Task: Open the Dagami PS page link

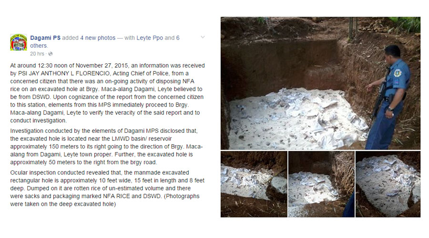Action: click(x=45, y=38)
